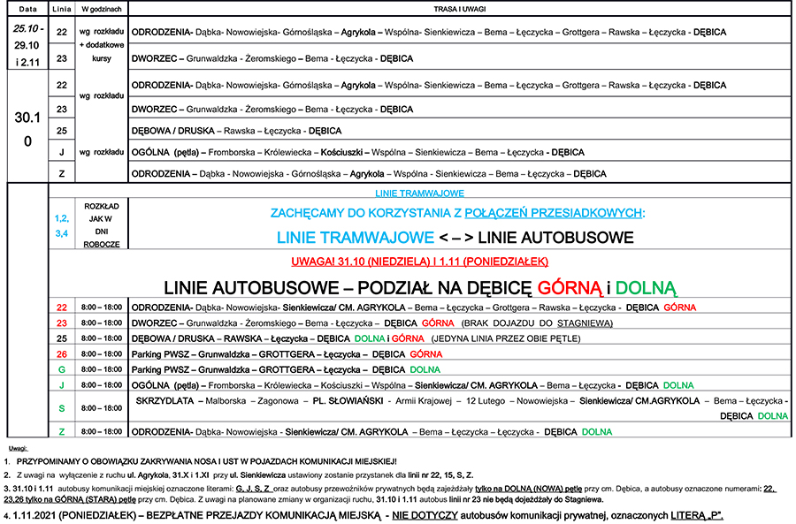Click the "Linia" column header
The width and height of the screenshot is (796, 524).
tap(62, 9)
